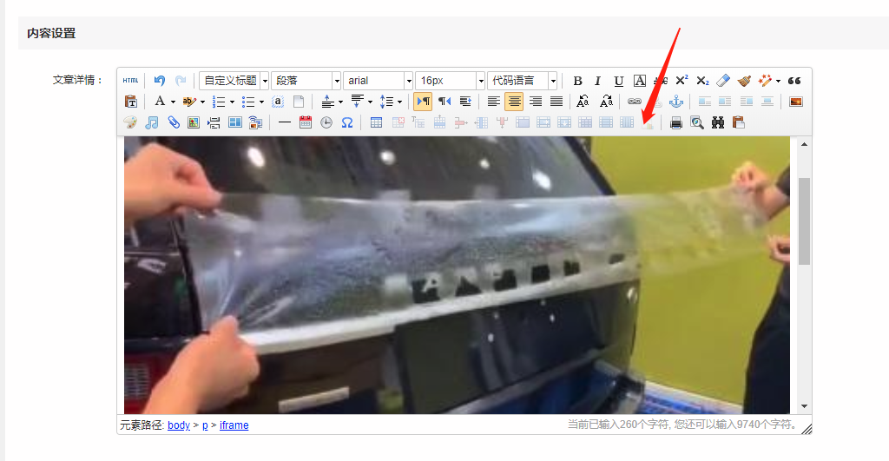This screenshot has width=889, height=461.
Task: Paste as plain text icon
Action: click(130, 102)
